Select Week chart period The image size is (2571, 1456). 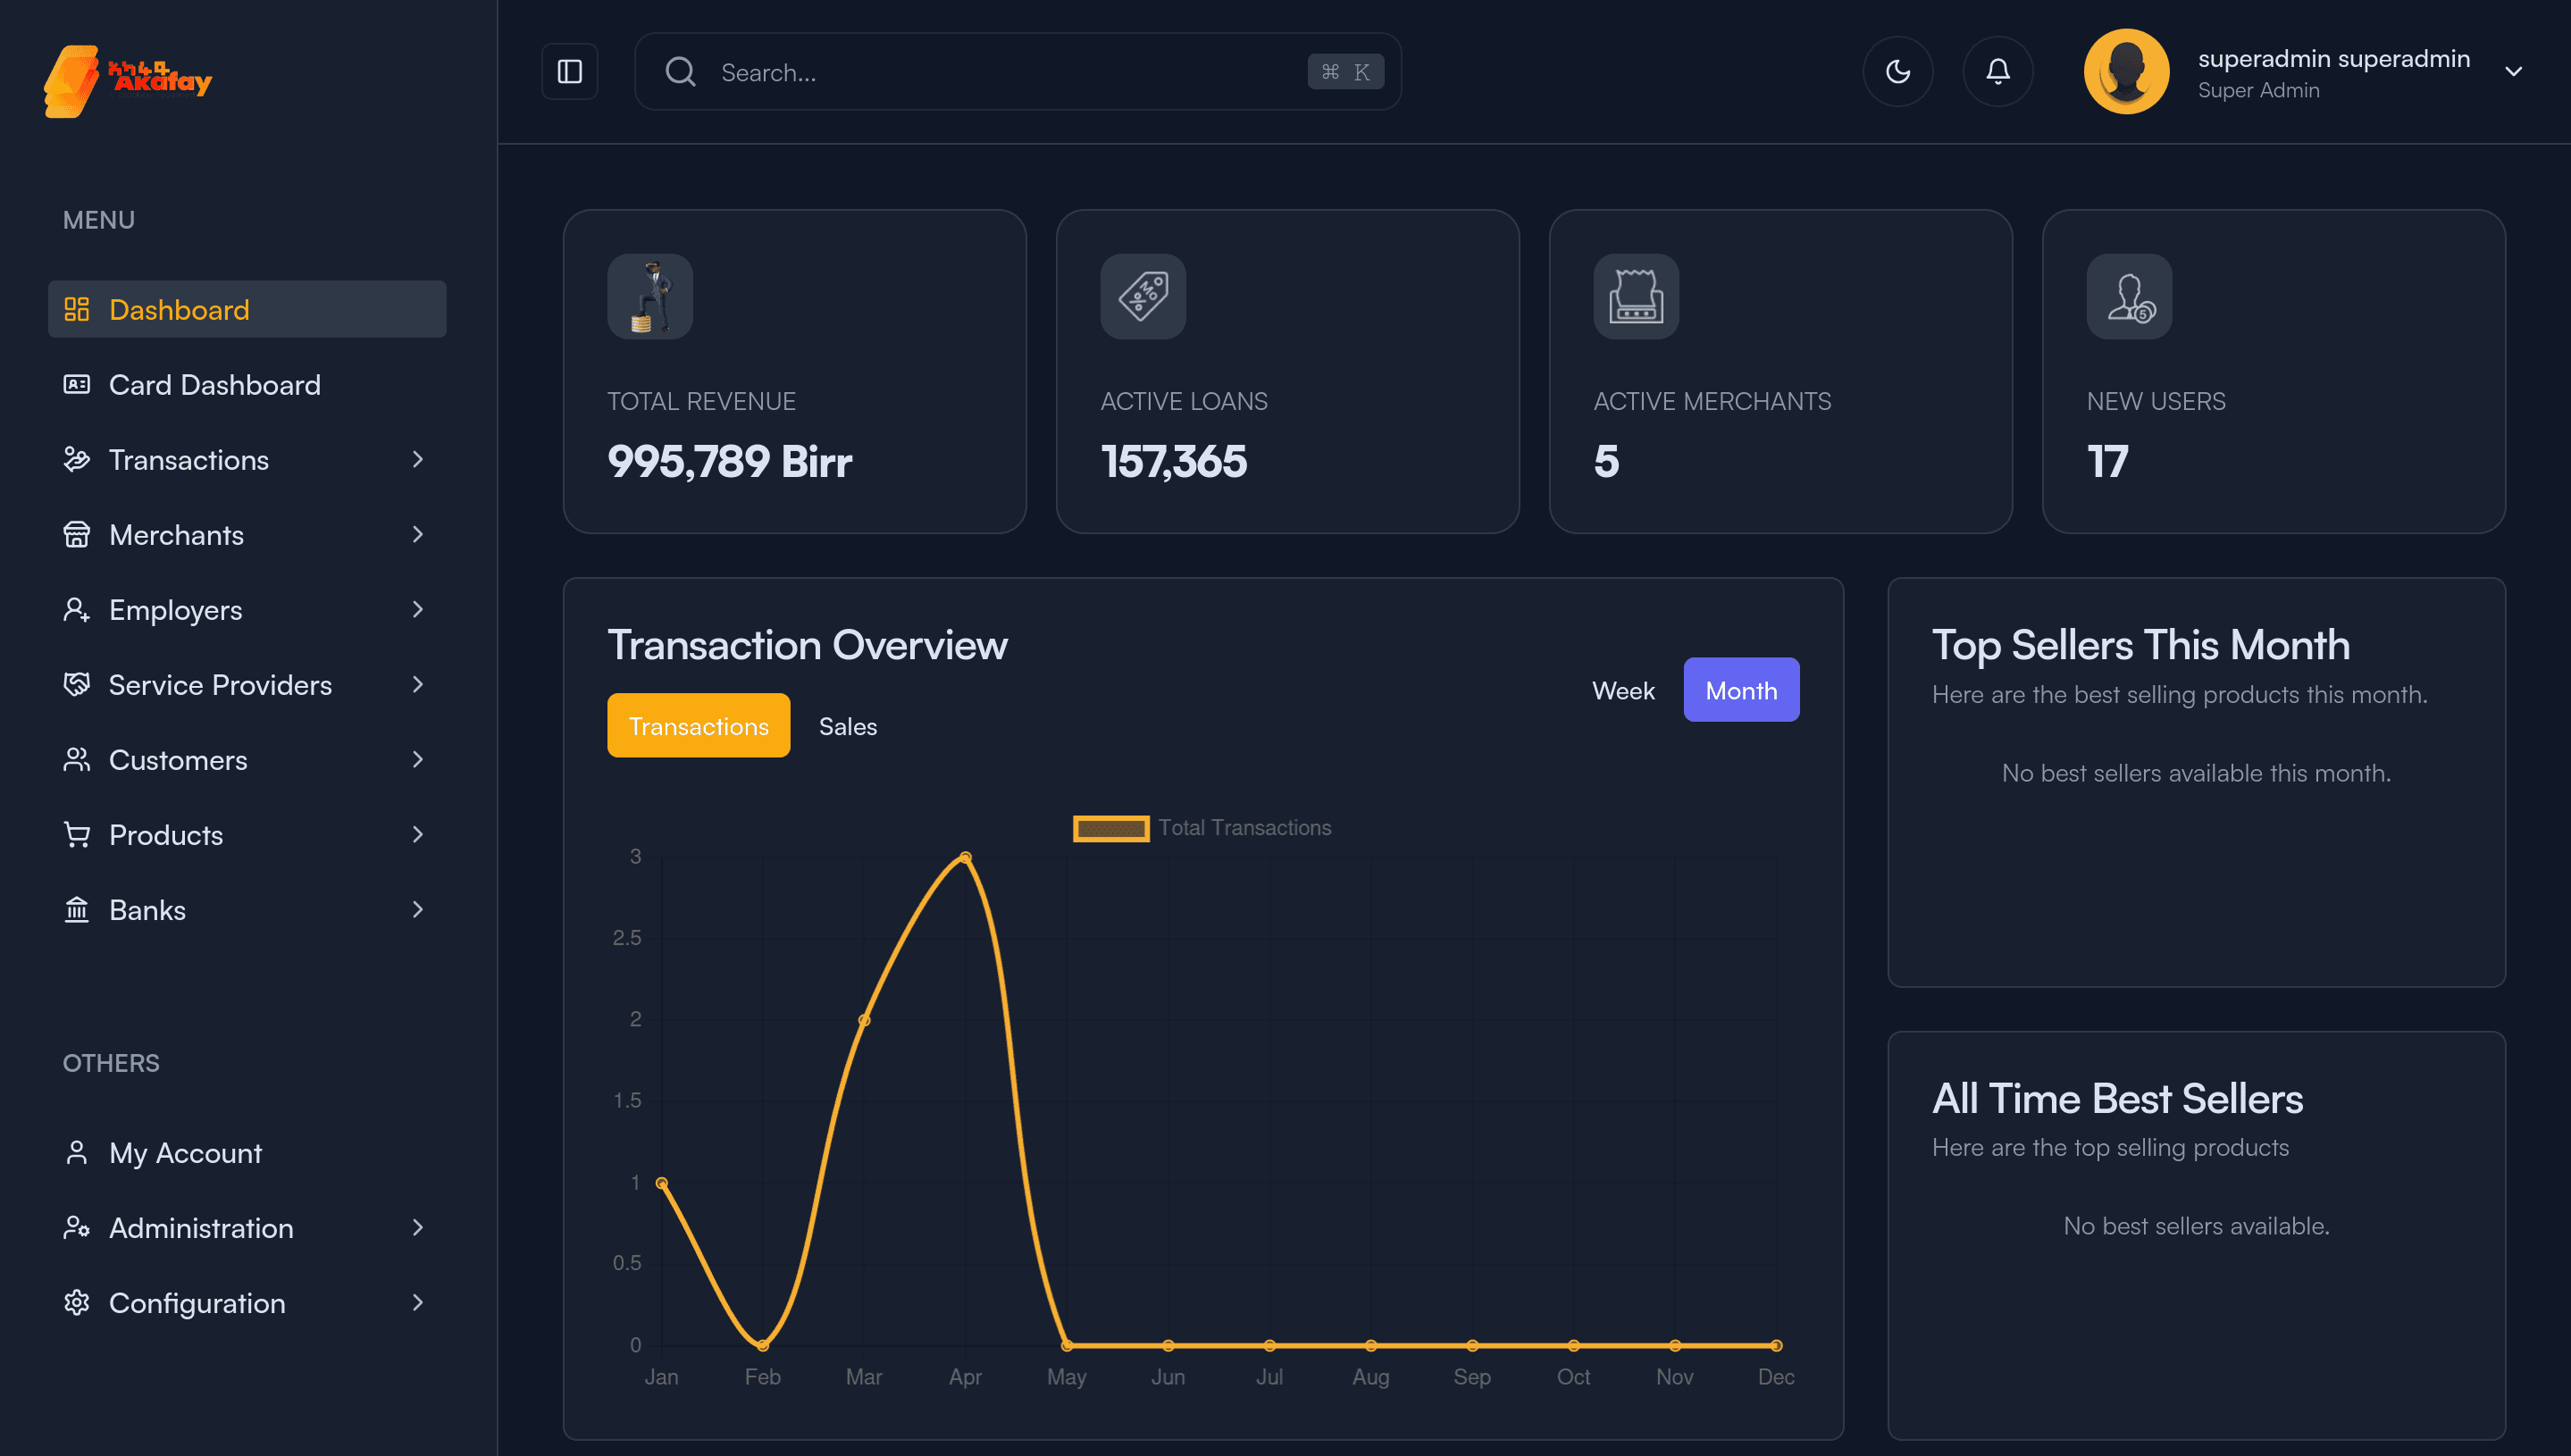pos(1623,690)
